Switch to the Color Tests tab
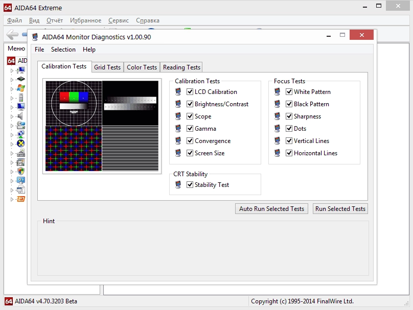This screenshot has width=413, height=310. point(142,67)
